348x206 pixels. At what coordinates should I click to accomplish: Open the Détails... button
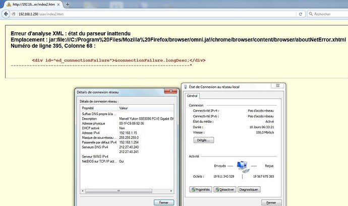[x=202, y=140]
